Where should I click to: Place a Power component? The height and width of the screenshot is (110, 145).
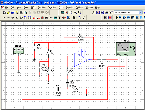(x=47, y=17)
